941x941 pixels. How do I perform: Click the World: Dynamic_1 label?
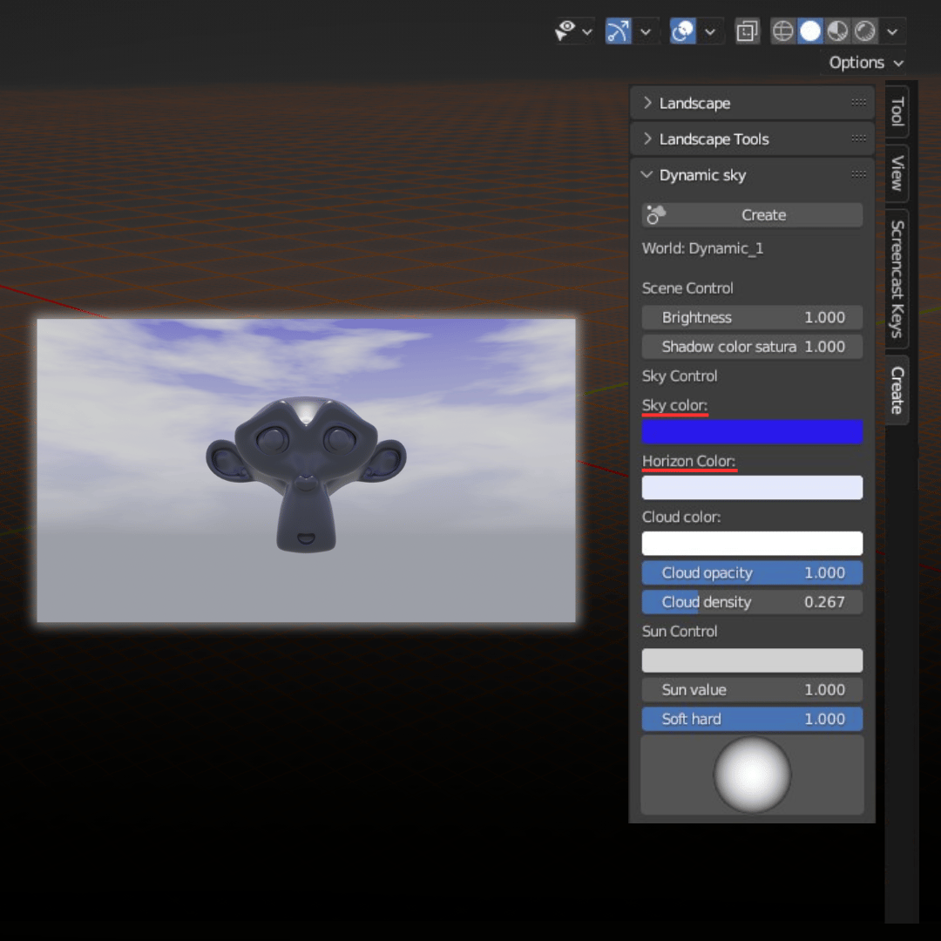[702, 248]
